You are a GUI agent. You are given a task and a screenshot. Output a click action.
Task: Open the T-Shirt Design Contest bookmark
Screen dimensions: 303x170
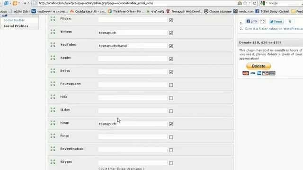point(273,11)
